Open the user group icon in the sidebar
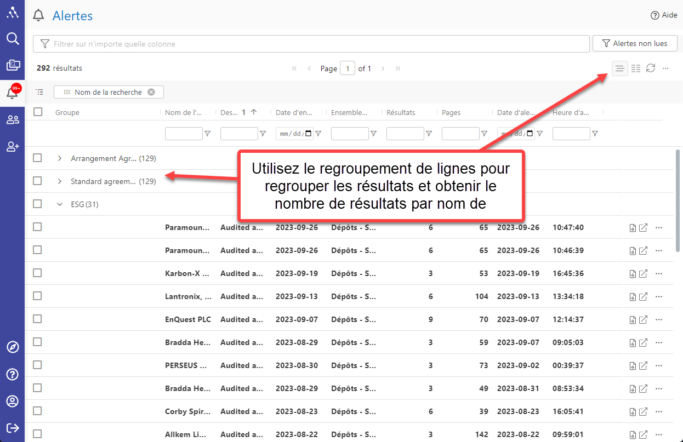The width and height of the screenshot is (683, 442). [12, 120]
